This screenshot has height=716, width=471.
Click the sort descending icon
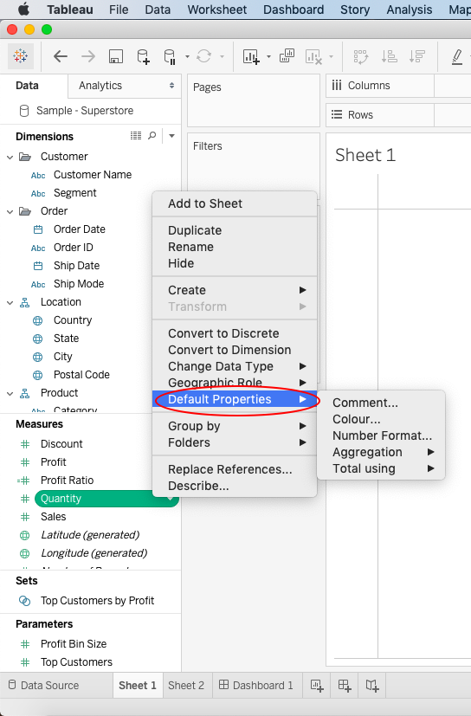tap(417, 56)
